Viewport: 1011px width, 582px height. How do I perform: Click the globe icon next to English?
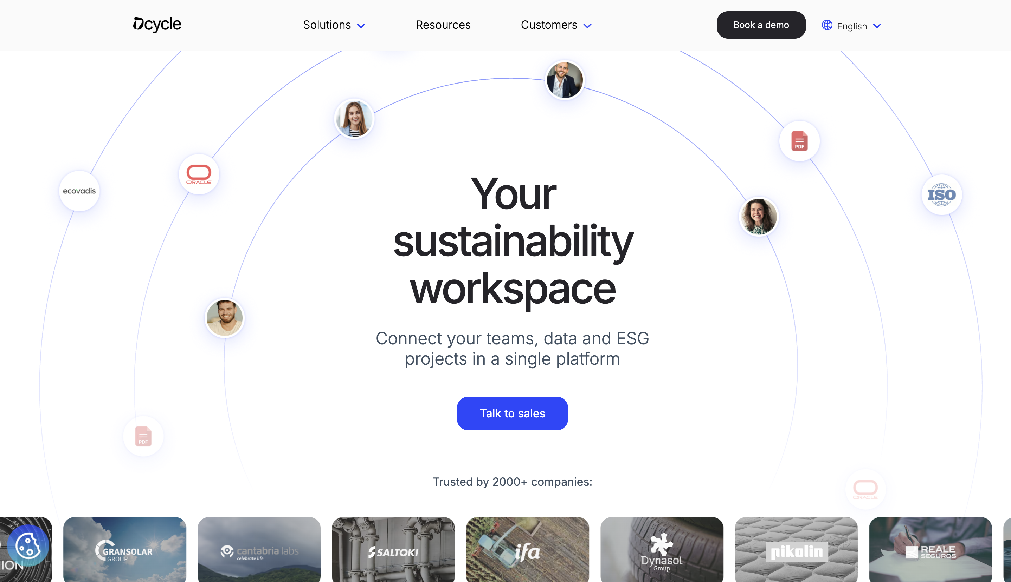click(827, 25)
